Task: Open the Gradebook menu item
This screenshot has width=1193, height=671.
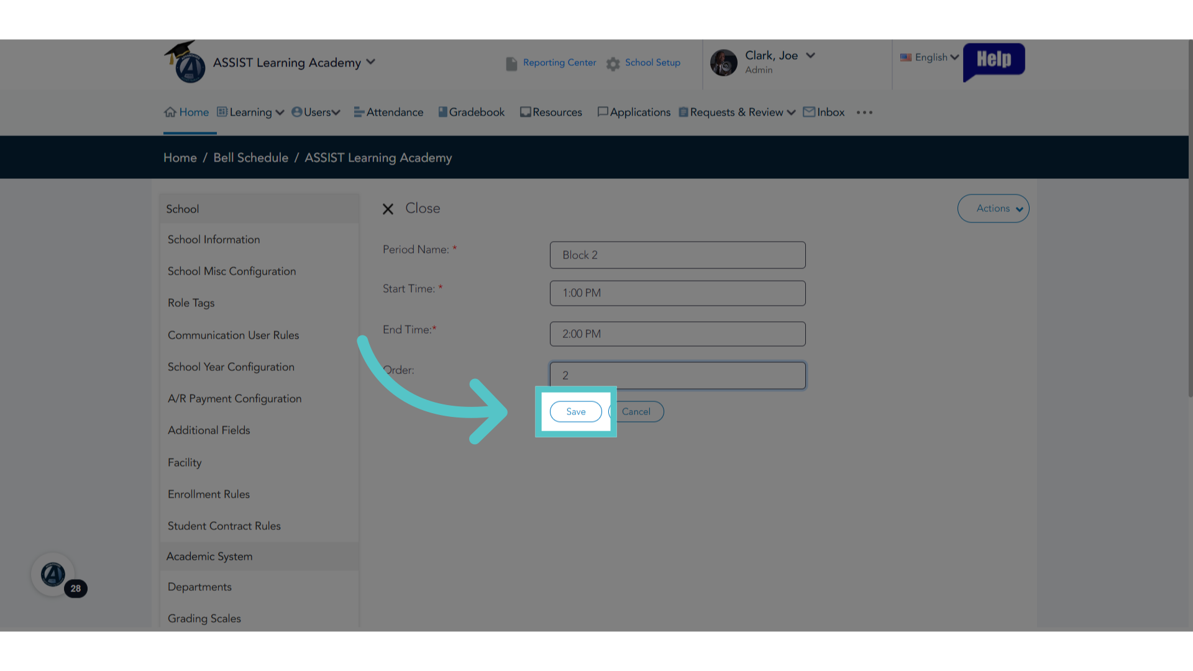Action: click(x=471, y=112)
